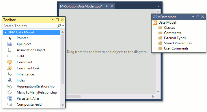
Task: Pick the AggregationRelationship diamond-arrow icon
Action: (x=10, y=86)
